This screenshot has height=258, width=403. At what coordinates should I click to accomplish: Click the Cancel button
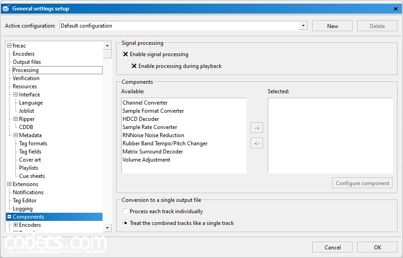tap(332, 247)
